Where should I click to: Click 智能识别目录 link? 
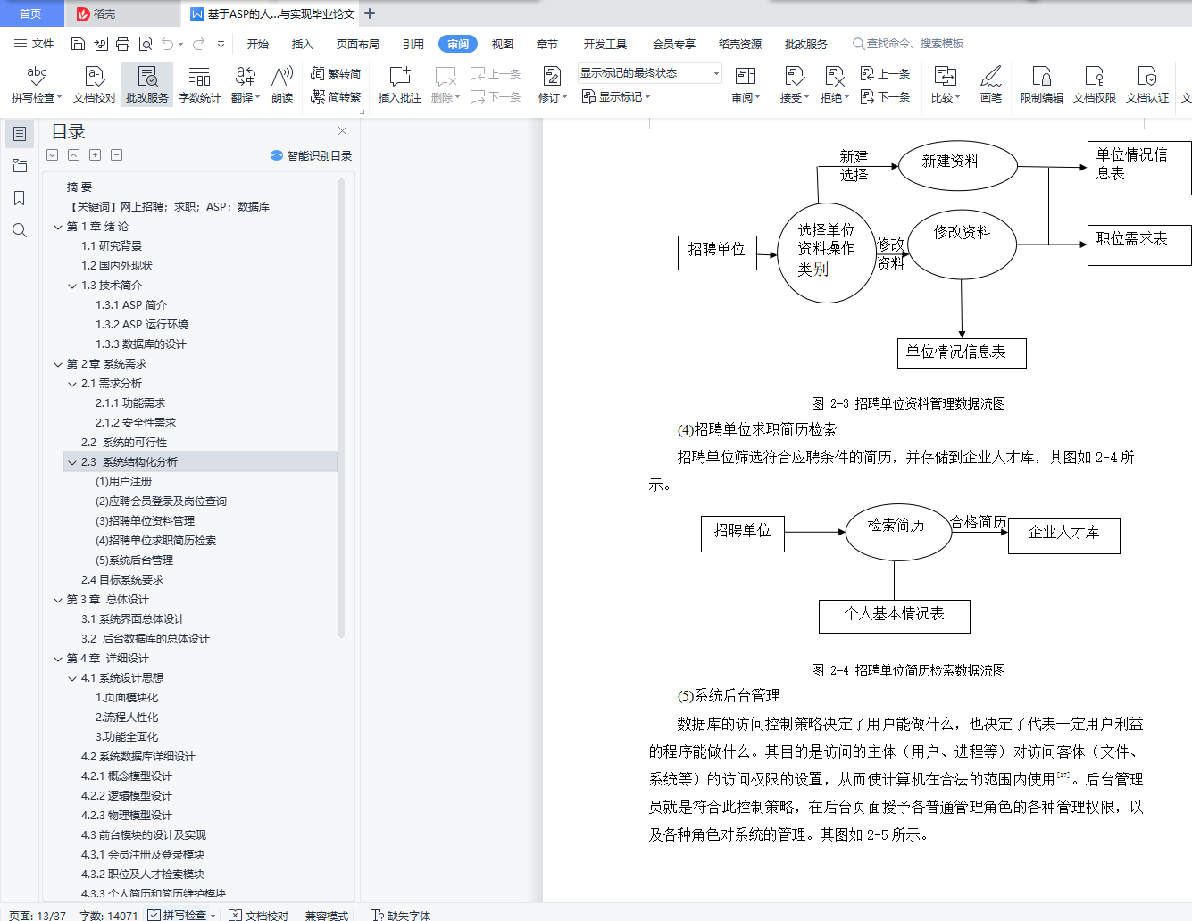coord(312,155)
